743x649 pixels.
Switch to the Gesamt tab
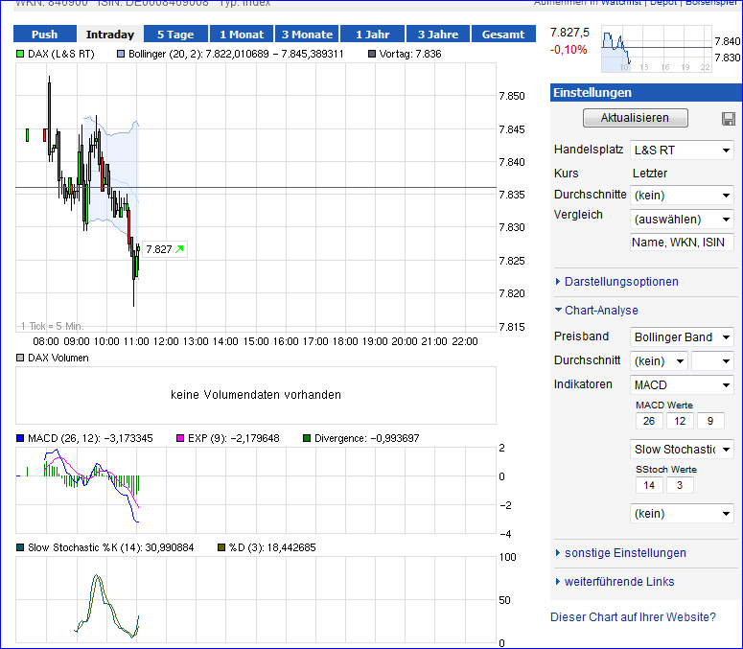point(503,35)
